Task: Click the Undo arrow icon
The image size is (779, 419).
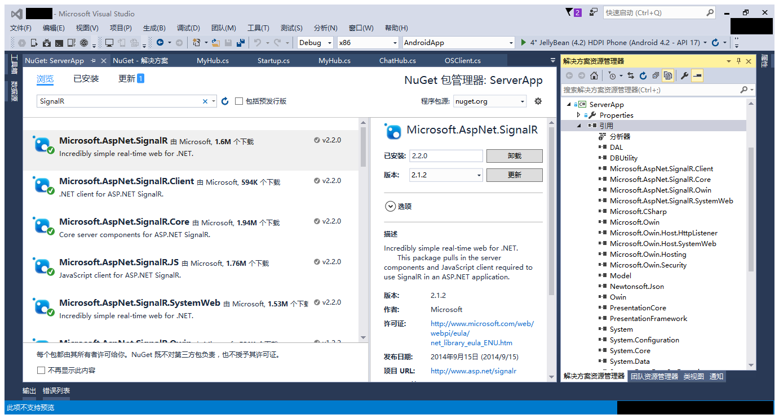Action: pyautogui.click(x=257, y=43)
